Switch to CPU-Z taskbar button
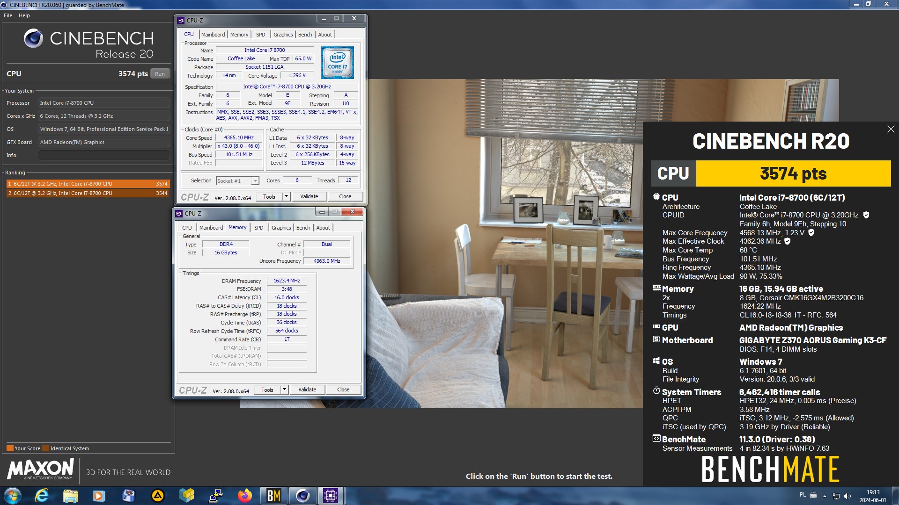Viewport: 899px width, 505px height. [x=331, y=496]
